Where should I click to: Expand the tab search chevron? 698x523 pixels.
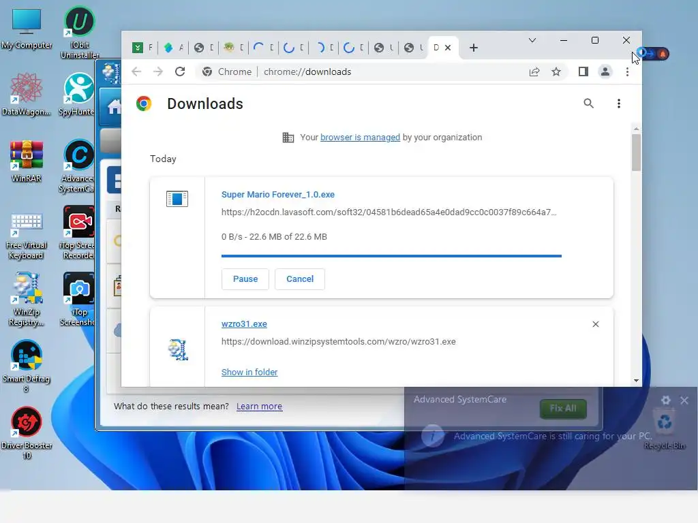tap(532, 40)
